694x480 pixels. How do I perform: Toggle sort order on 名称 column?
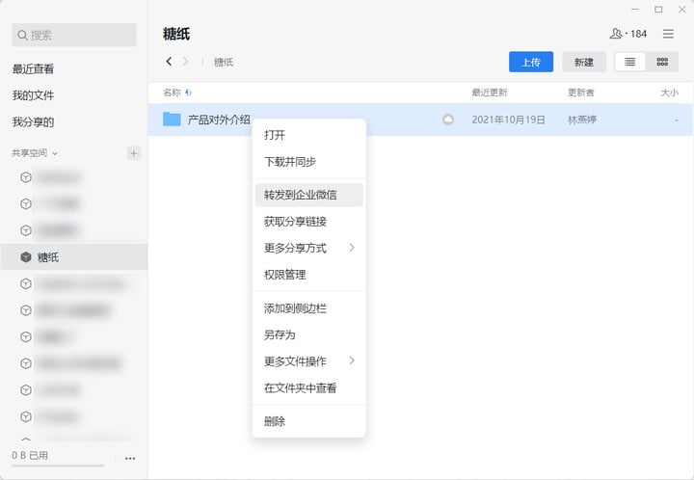point(177,93)
